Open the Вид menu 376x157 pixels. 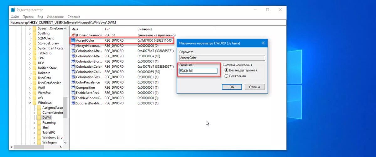pyautogui.click(x=40, y=17)
